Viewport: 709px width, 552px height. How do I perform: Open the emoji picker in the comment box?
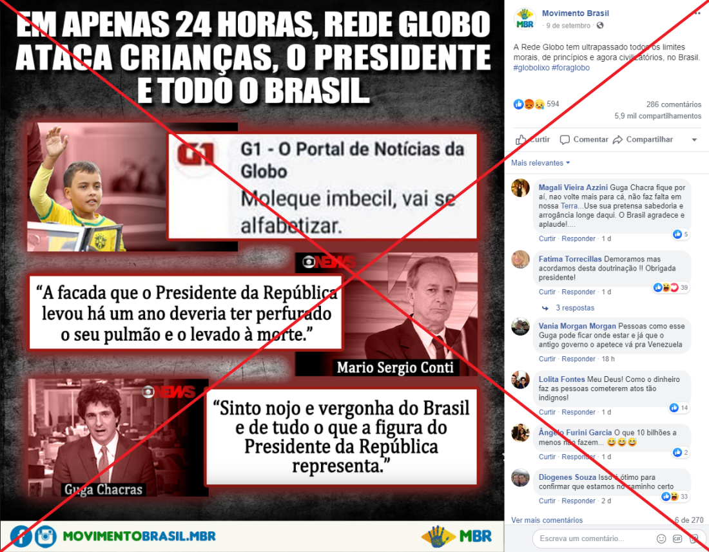(x=661, y=538)
